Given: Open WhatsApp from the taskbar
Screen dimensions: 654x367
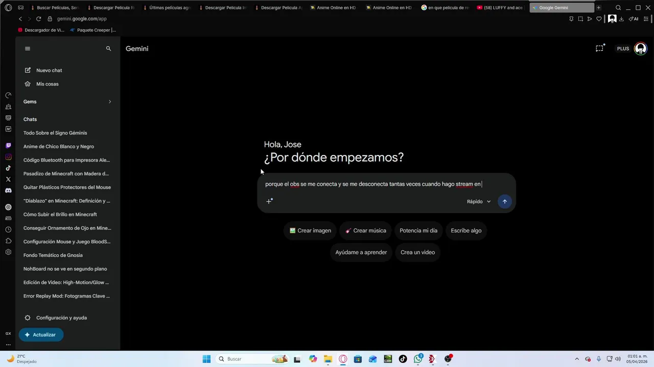Looking at the screenshot, I should point(418,359).
